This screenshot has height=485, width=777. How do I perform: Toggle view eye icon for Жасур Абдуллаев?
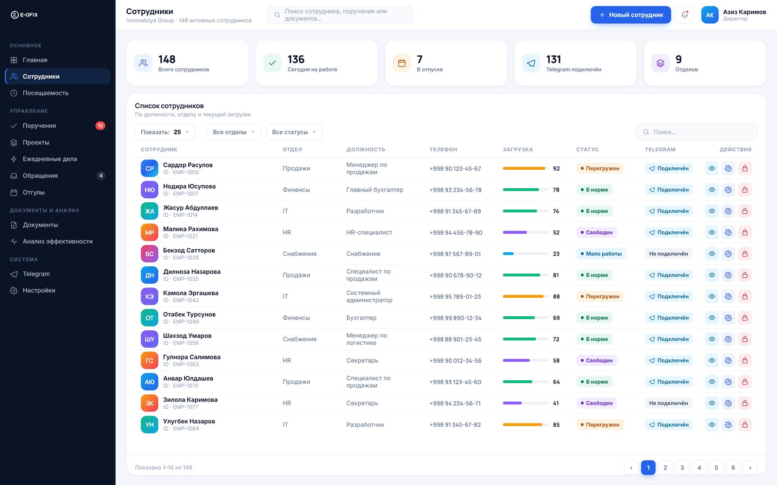[x=711, y=211]
